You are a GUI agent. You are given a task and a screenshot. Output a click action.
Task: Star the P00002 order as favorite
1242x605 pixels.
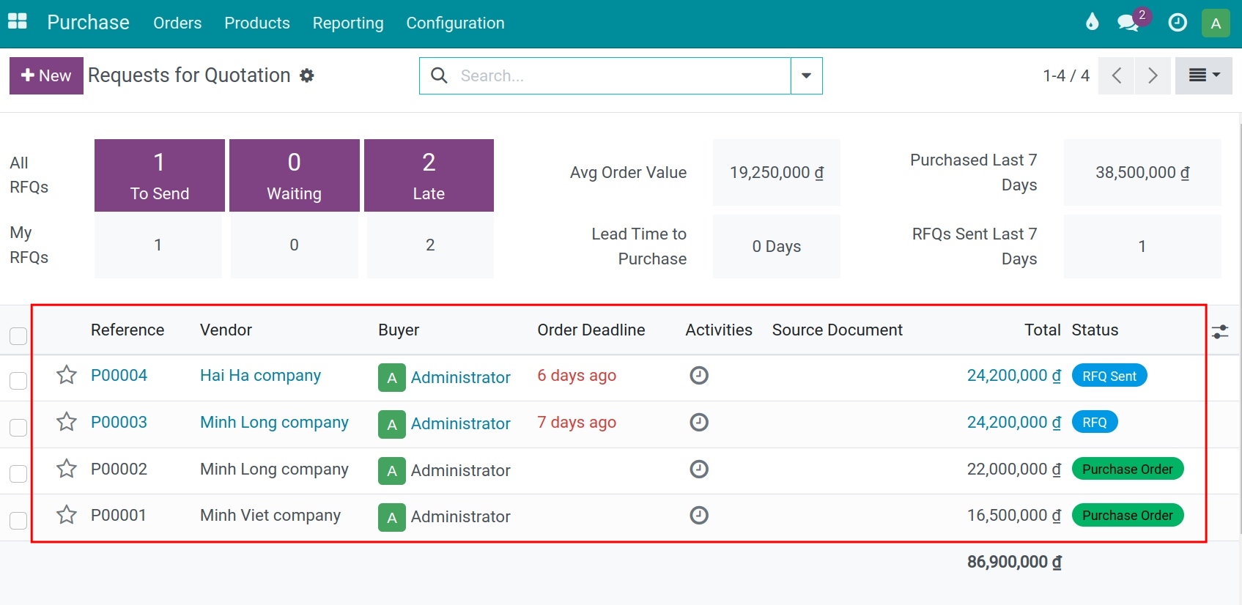point(67,469)
